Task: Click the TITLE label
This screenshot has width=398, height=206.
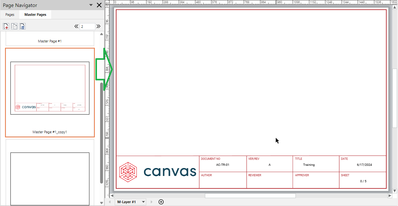Action: tap(298, 159)
